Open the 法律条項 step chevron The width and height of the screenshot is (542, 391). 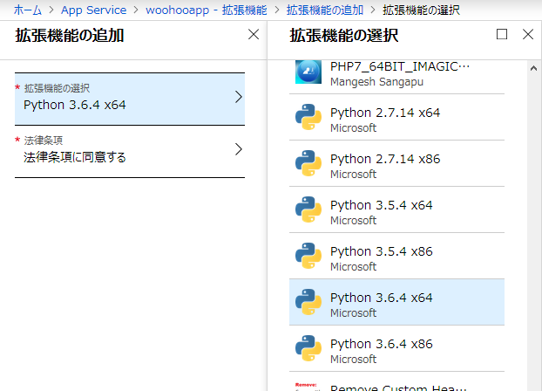coord(239,149)
